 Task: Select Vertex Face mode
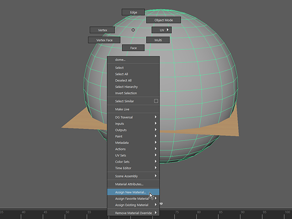[104, 40]
